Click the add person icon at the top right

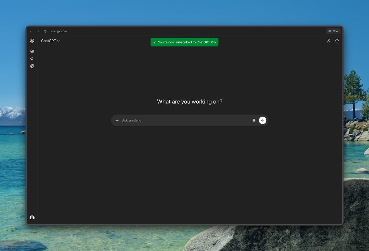pos(329,41)
